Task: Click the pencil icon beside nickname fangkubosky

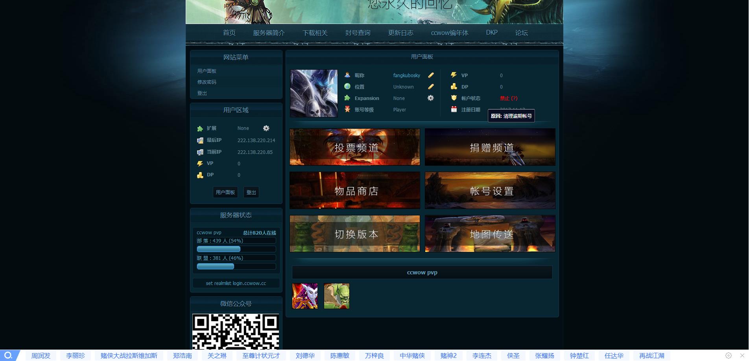Action: click(x=431, y=75)
